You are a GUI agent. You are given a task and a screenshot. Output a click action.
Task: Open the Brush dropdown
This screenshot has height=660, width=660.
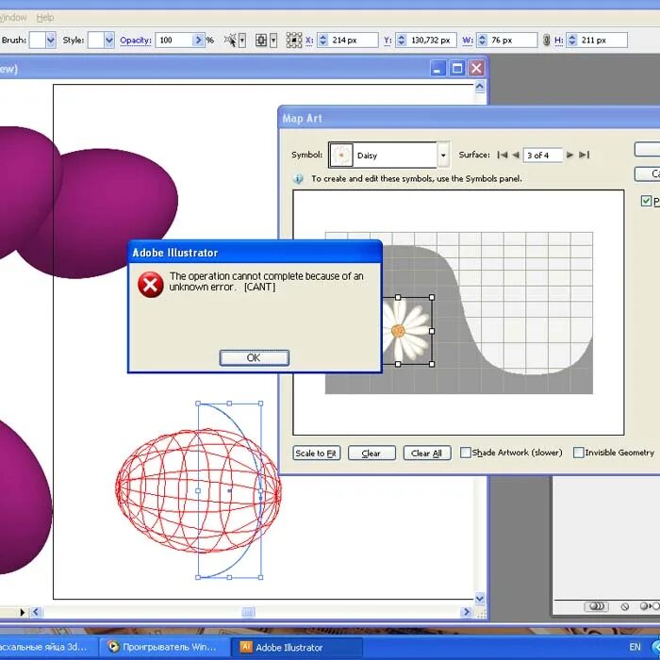pos(51,41)
